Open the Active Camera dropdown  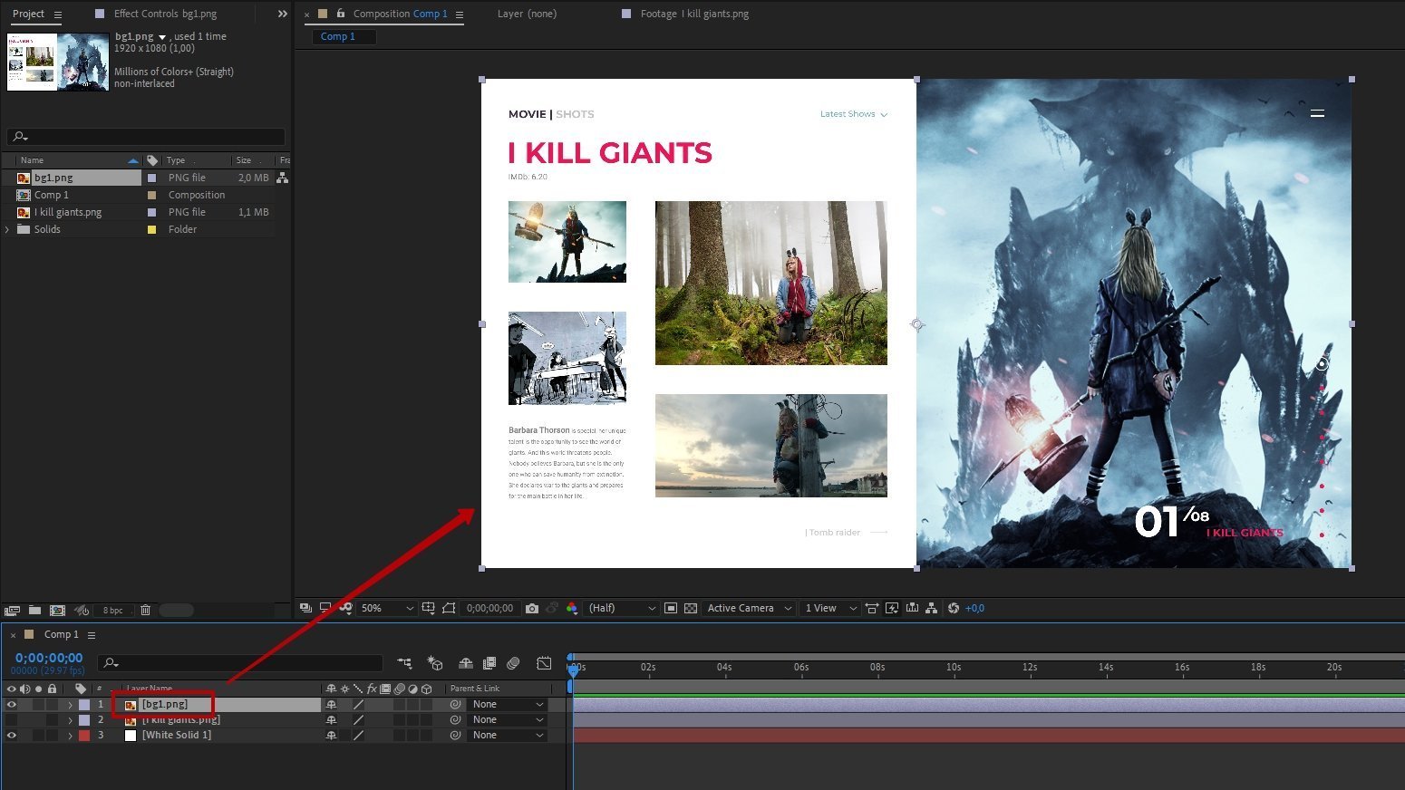tap(750, 608)
